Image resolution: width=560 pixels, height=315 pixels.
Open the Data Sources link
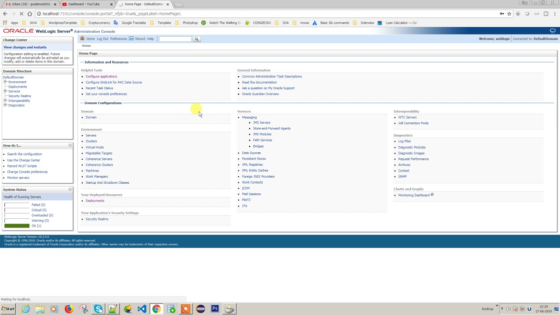pos(251,153)
